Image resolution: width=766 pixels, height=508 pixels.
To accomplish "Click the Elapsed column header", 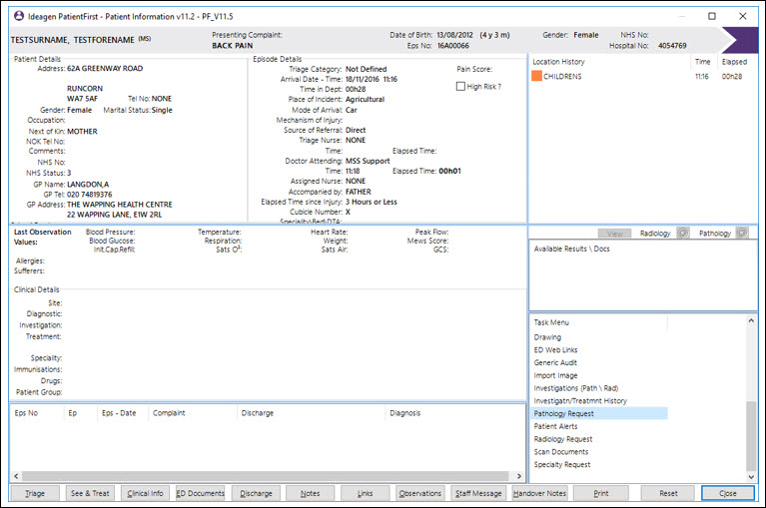I will pos(734,62).
